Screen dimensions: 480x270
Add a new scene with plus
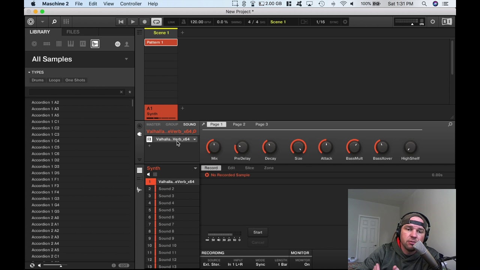pyautogui.click(x=182, y=33)
